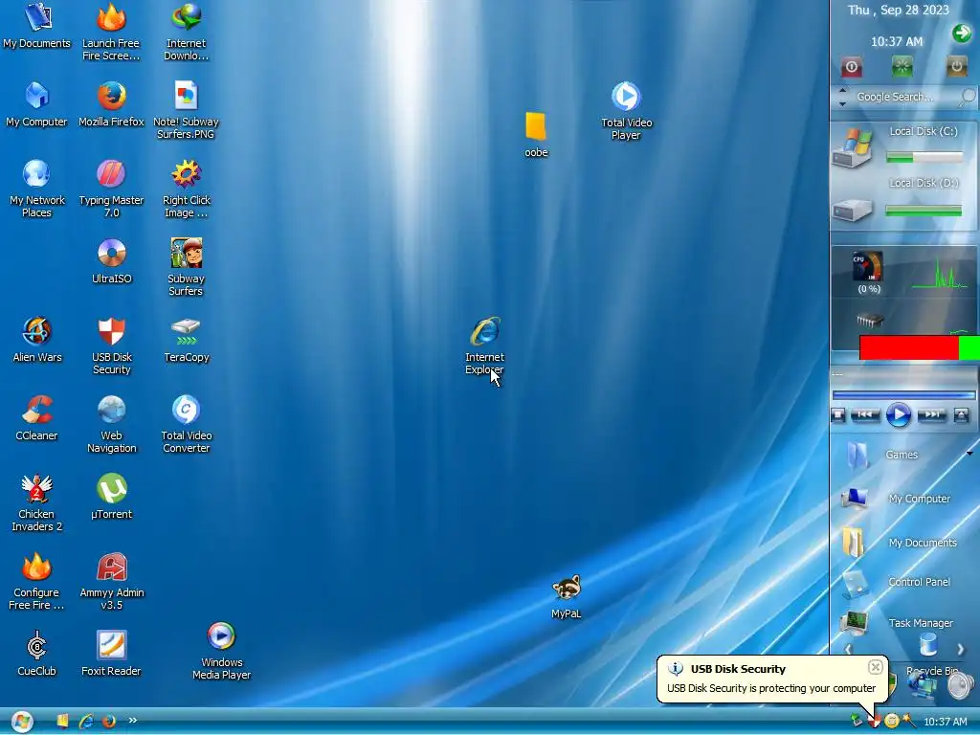
Task: Click the taskbar clock showing 10:37 AM
Action: pyautogui.click(x=946, y=722)
